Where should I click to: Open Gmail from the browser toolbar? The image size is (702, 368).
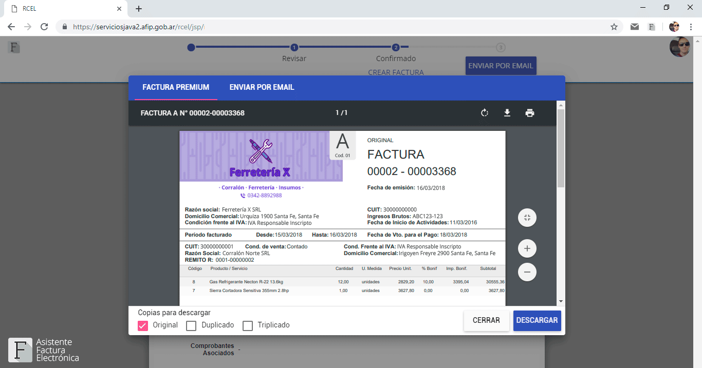pos(634,26)
